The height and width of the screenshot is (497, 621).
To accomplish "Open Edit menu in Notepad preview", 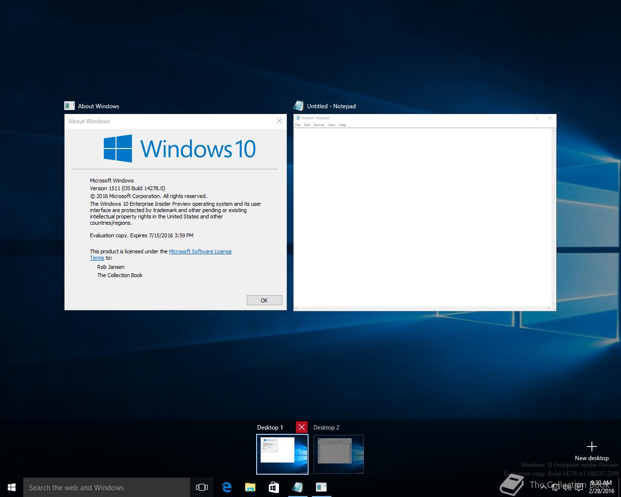I will [x=307, y=125].
